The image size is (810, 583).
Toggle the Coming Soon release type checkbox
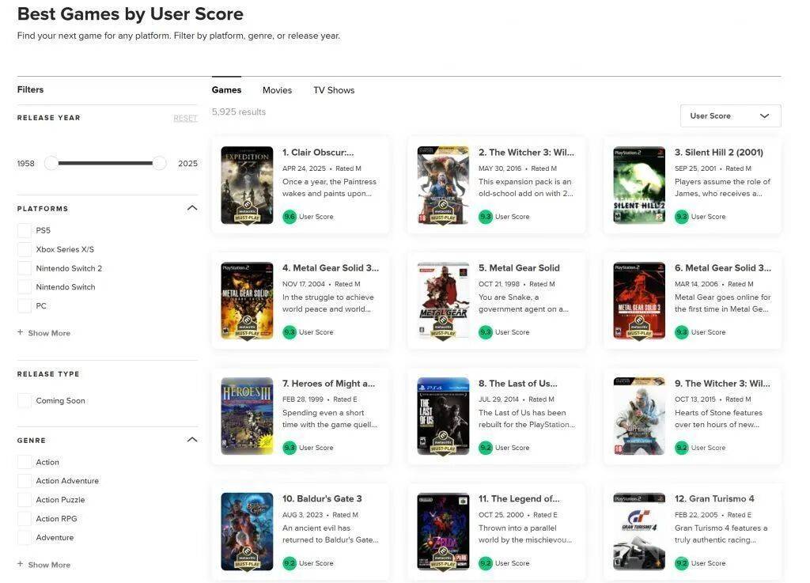[25, 401]
